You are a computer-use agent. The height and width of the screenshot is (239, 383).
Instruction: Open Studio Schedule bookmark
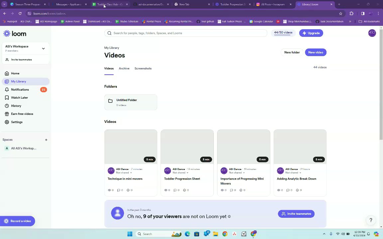[x=127, y=22]
